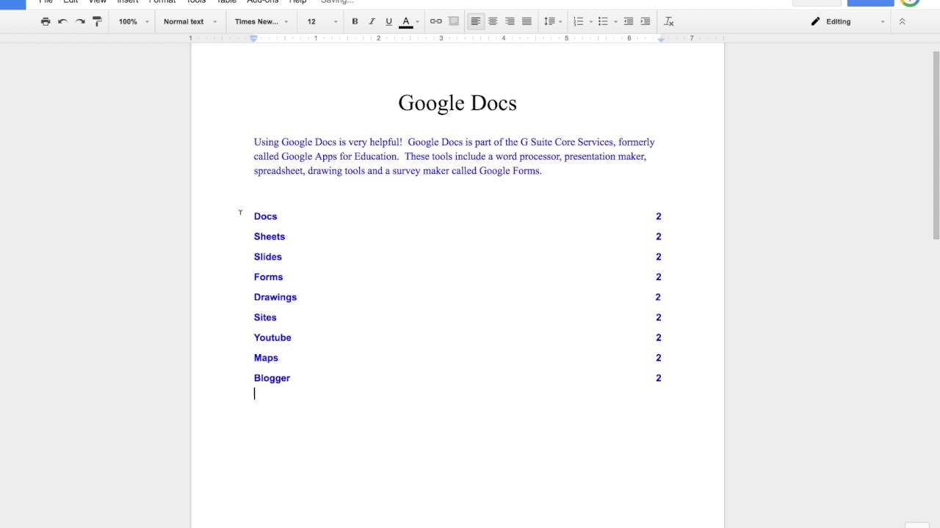Click the vertical scrollbar on the right

(936, 147)
